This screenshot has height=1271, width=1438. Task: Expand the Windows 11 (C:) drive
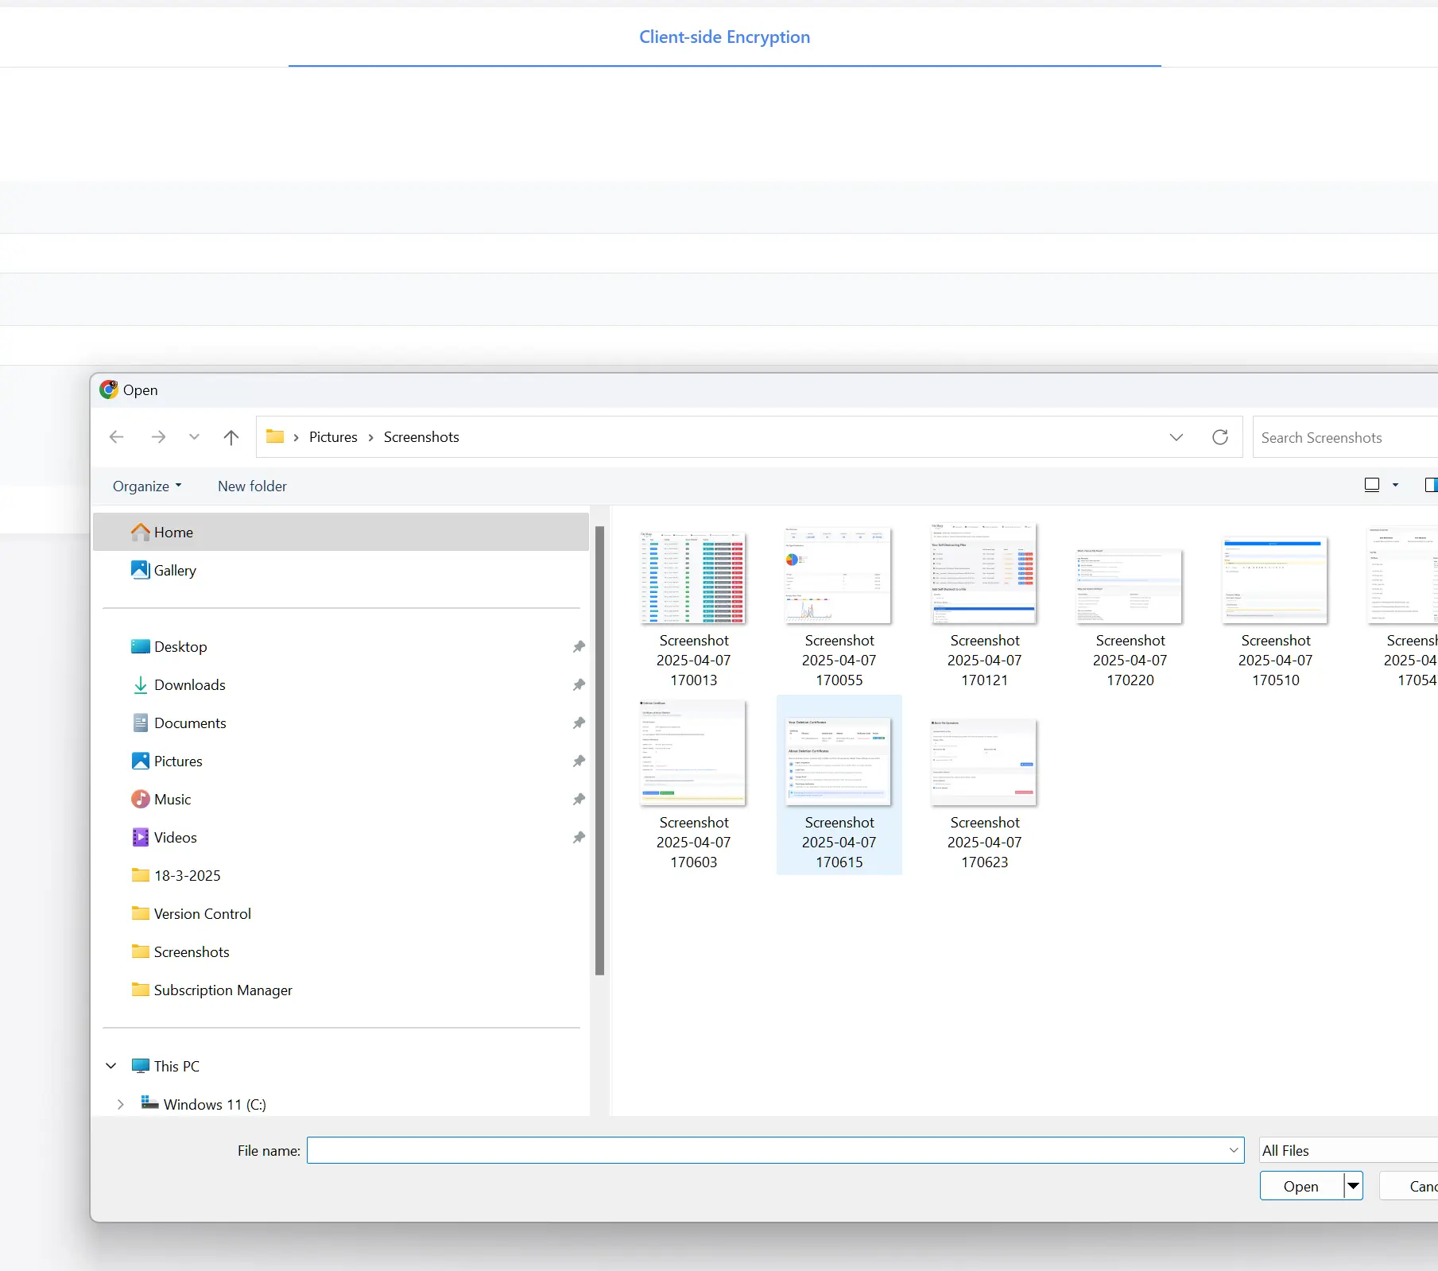[120, 1104]
